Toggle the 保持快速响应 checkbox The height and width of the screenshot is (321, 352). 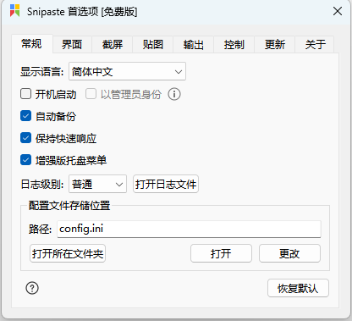click(25, 138)
